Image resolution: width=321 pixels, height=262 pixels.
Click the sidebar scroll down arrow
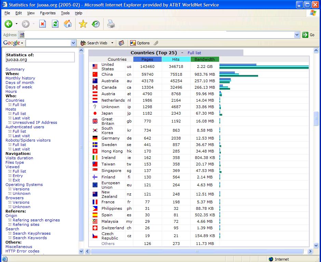(x=81, y=251)
